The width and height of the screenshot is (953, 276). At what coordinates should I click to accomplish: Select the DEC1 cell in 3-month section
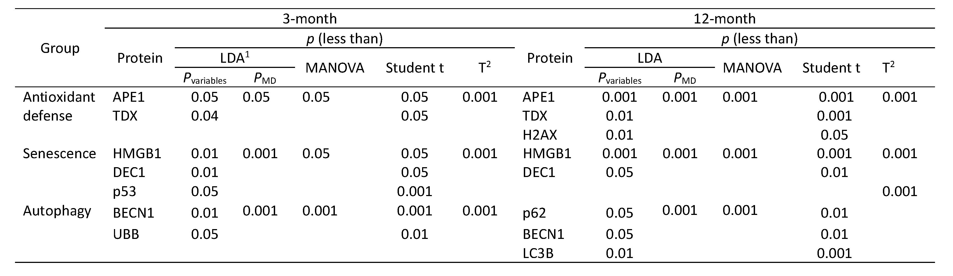coord(129,172)
